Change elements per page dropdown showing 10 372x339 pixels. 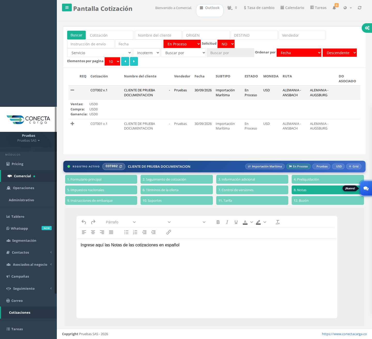tap(112, 61)
